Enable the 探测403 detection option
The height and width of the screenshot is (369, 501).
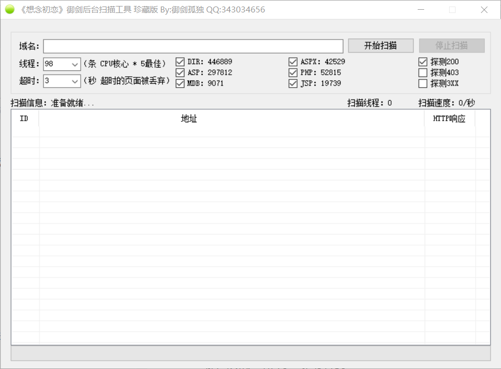tap(423, 72)
